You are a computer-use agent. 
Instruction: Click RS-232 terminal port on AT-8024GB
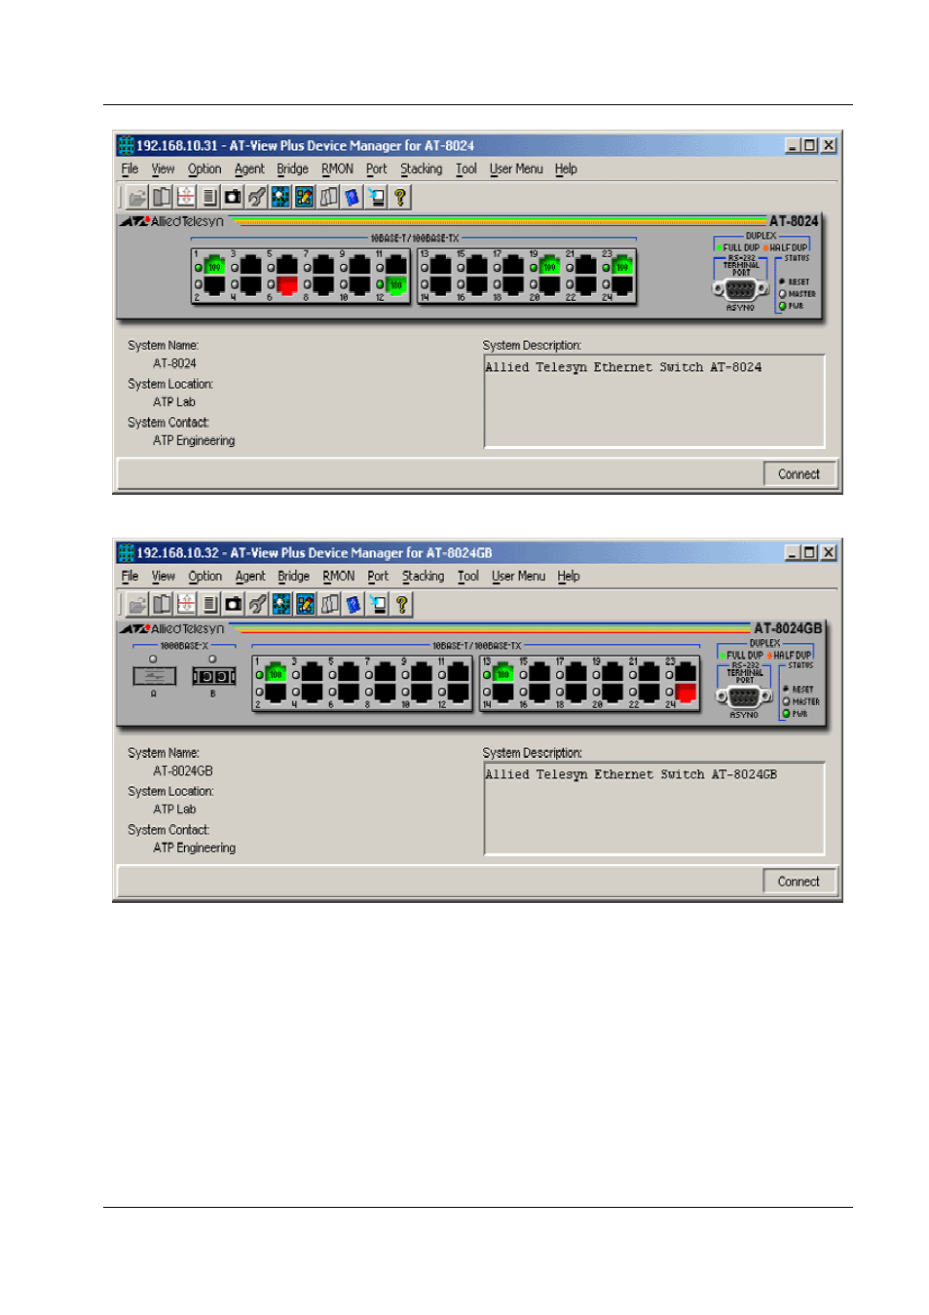point(744,697)
